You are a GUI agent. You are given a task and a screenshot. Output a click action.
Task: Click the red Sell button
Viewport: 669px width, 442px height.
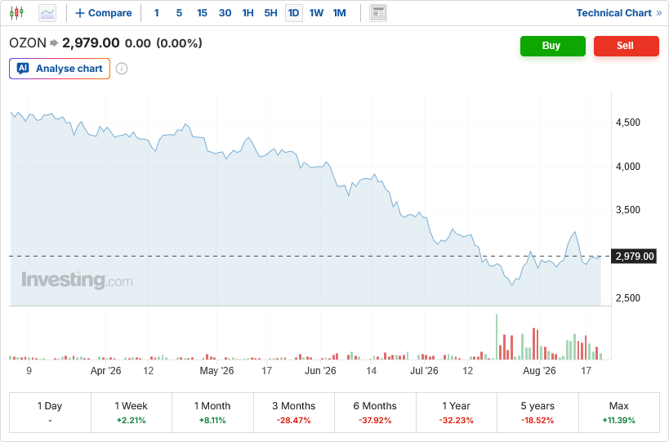click(x=627, y=46)
